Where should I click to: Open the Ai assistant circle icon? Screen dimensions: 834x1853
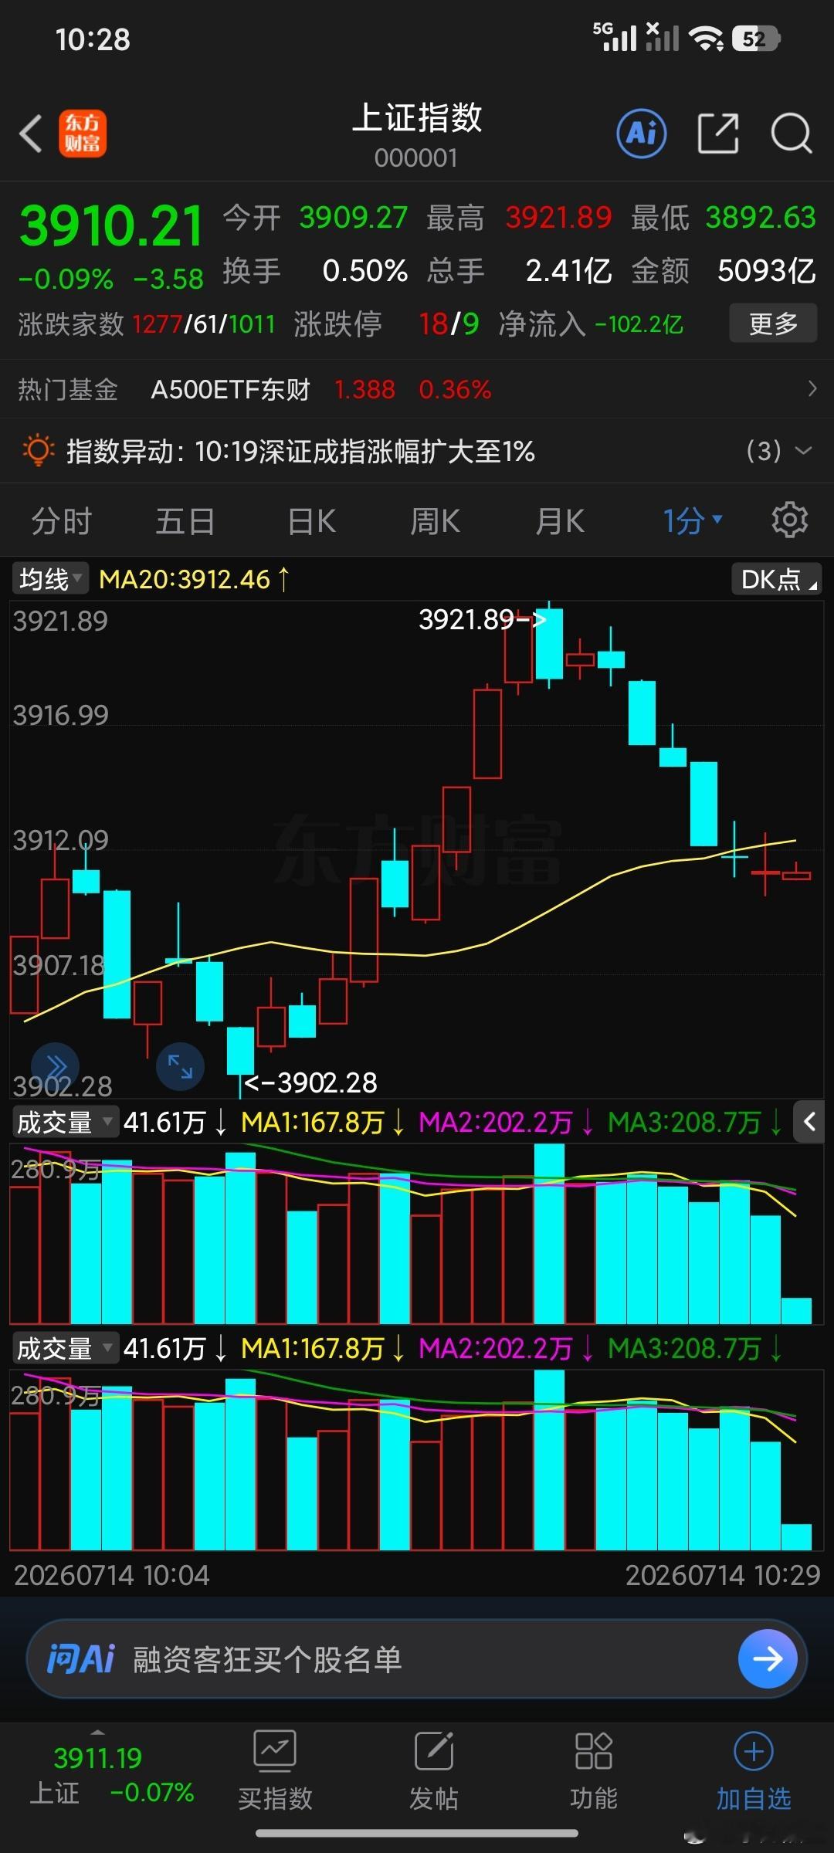click(642, 134)
